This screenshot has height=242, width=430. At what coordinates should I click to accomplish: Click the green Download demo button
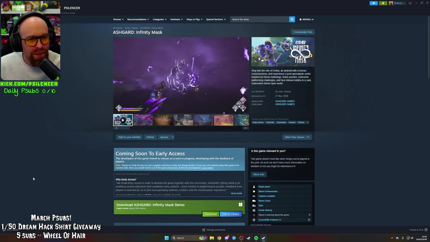tap(211, 214)
